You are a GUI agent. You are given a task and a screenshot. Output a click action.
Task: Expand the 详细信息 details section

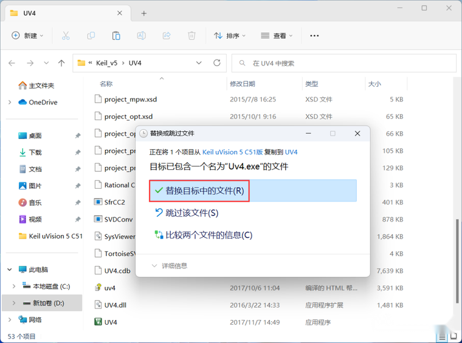(154, 266)
